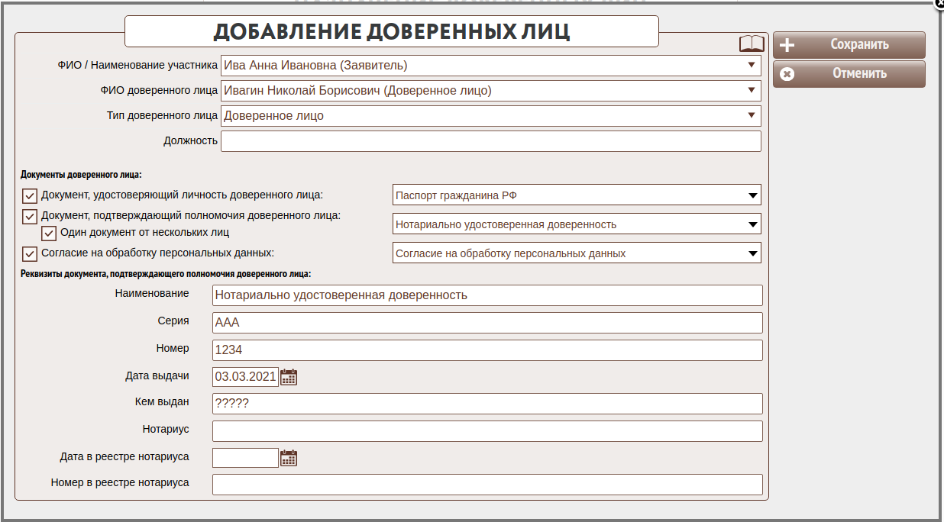Open calendar for Дата выдачи
The height and width of the screenshot is (522, 944).
[x=289, y=376]
